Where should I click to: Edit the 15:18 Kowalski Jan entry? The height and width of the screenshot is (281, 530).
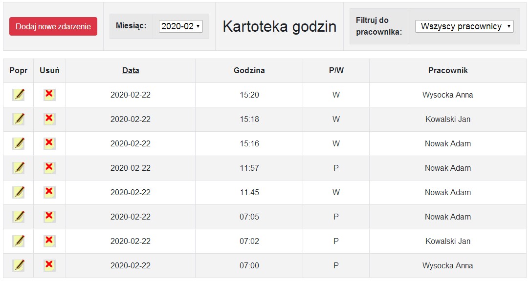[x=19, y=119]
